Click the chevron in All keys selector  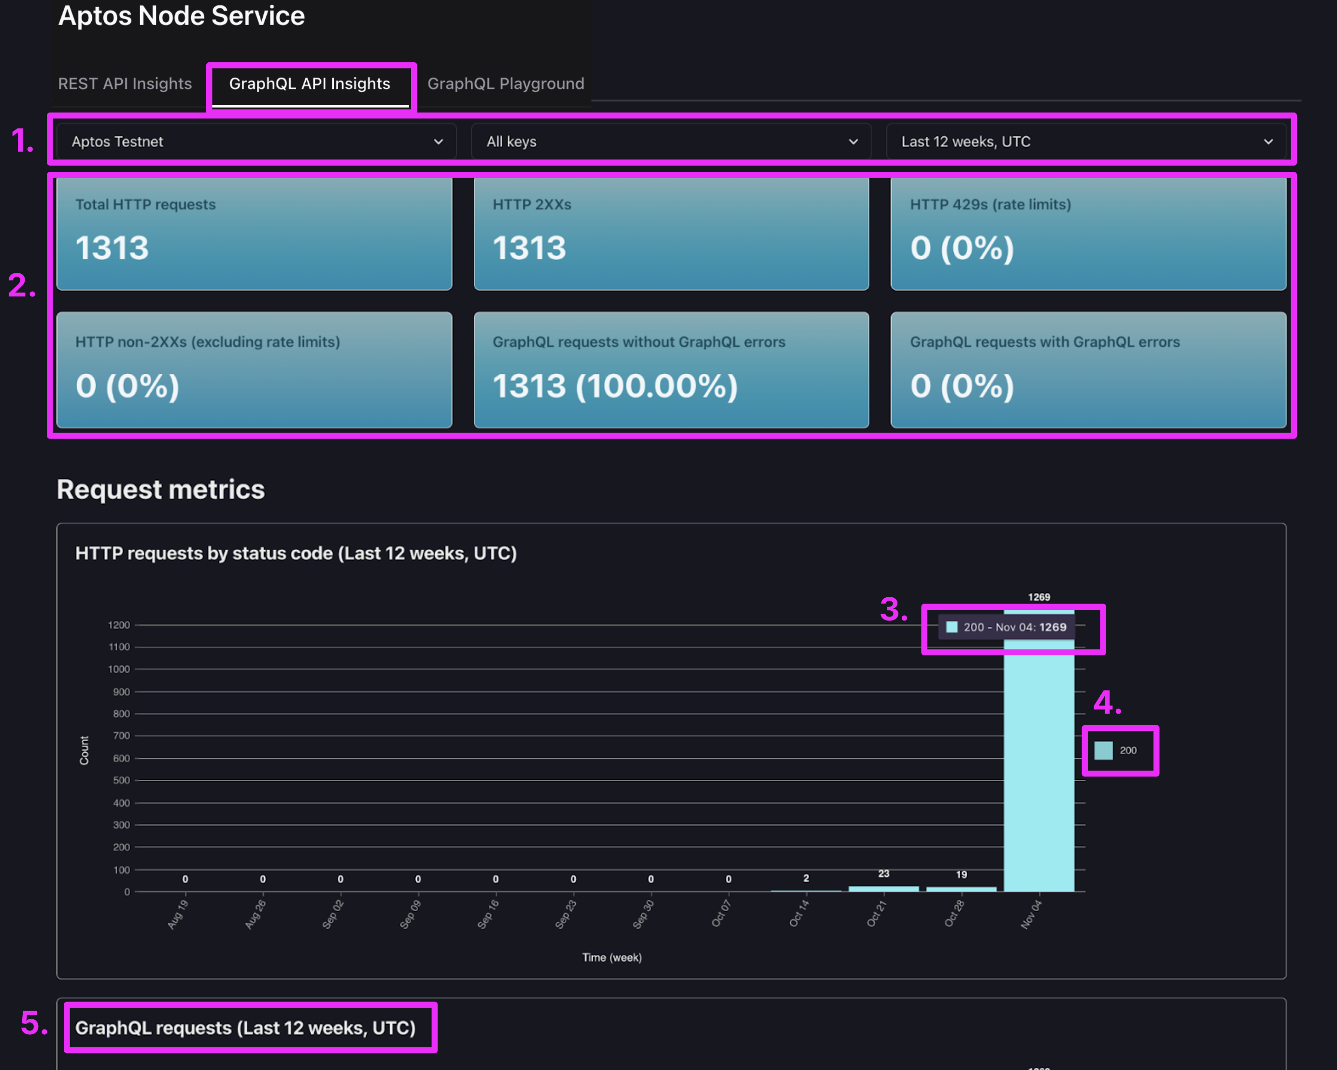click(853, 141)
